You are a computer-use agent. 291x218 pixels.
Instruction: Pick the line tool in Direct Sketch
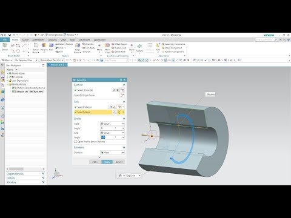[x=24, y=45]
